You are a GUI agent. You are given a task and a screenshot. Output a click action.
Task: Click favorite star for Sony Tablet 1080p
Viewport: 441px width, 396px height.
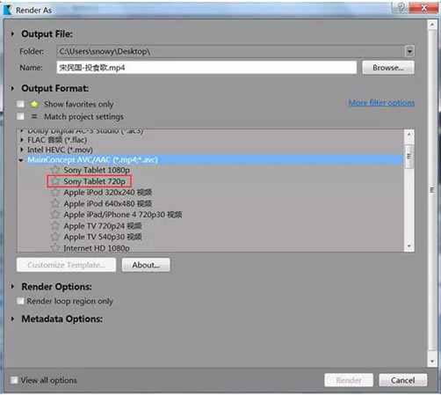point(55,170)
